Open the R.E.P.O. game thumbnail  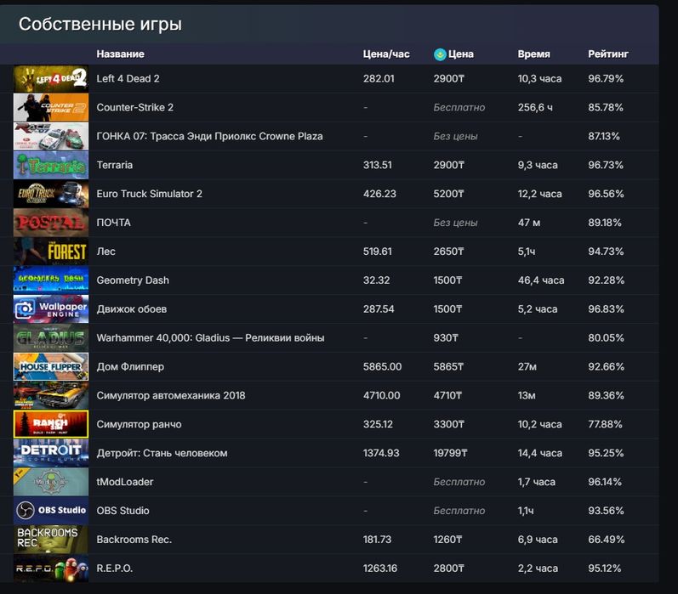[51, 568]
